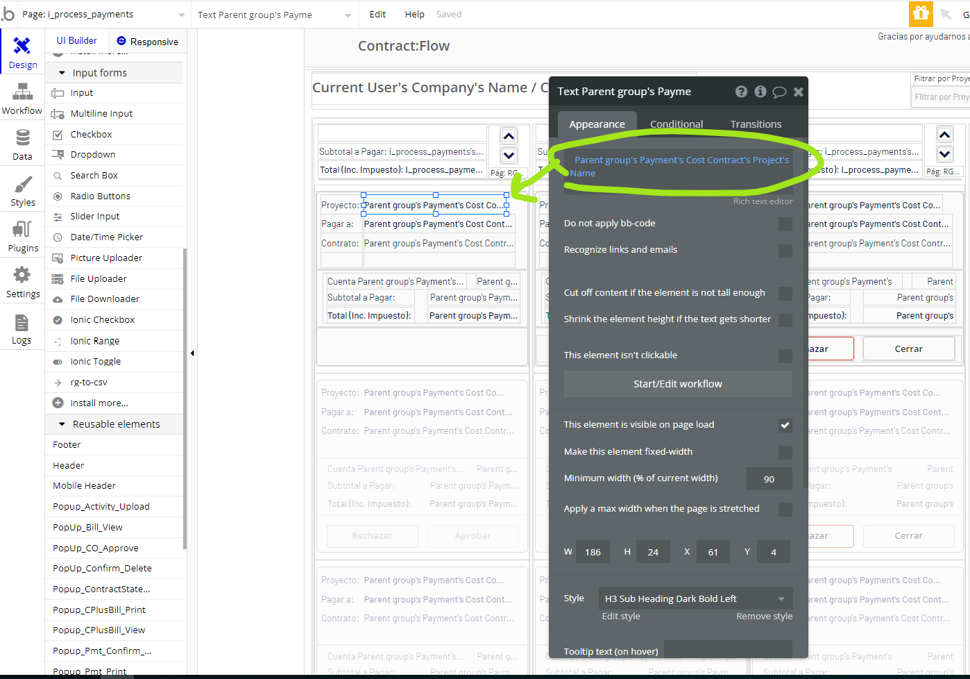This screenshot has width=970, height=679.
Task: Select the Ionic Toggle element
Action: tap(114, 362)
